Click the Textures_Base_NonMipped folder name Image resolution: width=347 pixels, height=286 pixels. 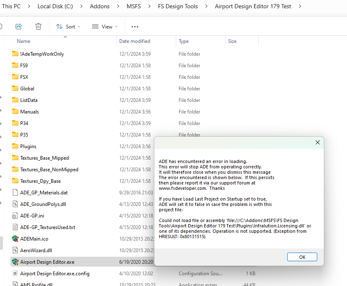[x=49, y=169]
